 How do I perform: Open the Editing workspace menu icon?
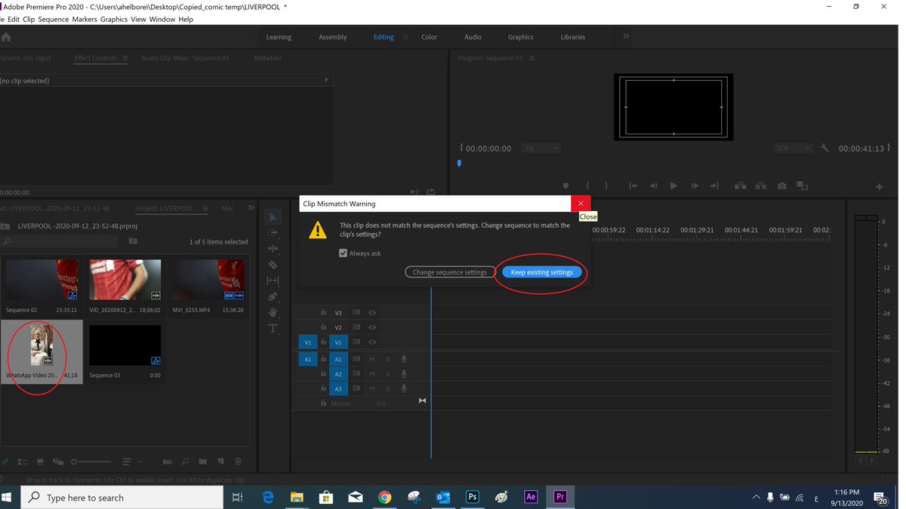pyautogui.click(x=405, y=37)
